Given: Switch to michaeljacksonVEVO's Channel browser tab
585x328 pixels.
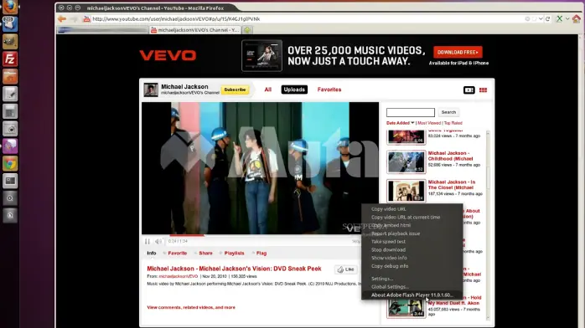Looking at the screenshot, I should [194, 30].
